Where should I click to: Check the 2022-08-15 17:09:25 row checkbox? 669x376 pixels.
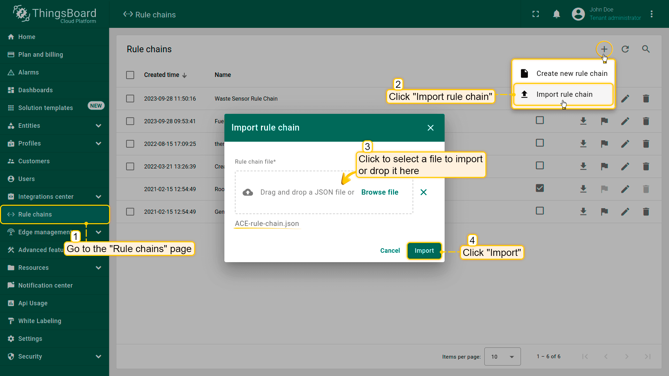[130, 144]
